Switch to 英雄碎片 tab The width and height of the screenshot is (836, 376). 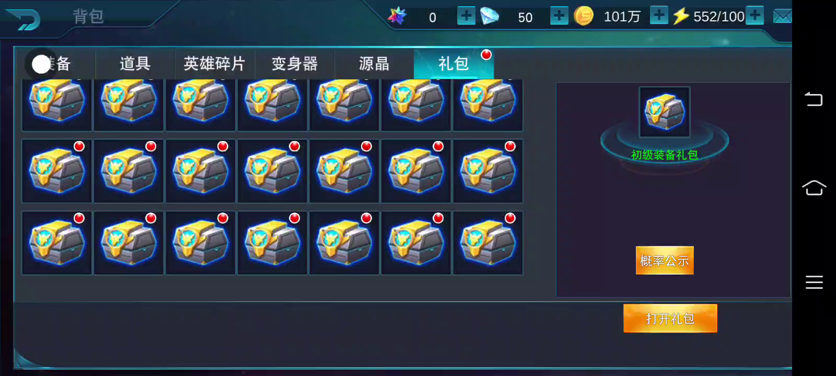pyautogui.click(x=214, y=64)
